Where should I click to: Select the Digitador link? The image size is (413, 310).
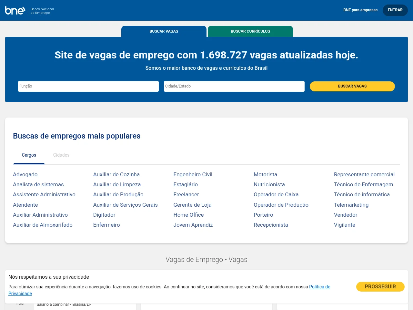[x=104, y=215]
